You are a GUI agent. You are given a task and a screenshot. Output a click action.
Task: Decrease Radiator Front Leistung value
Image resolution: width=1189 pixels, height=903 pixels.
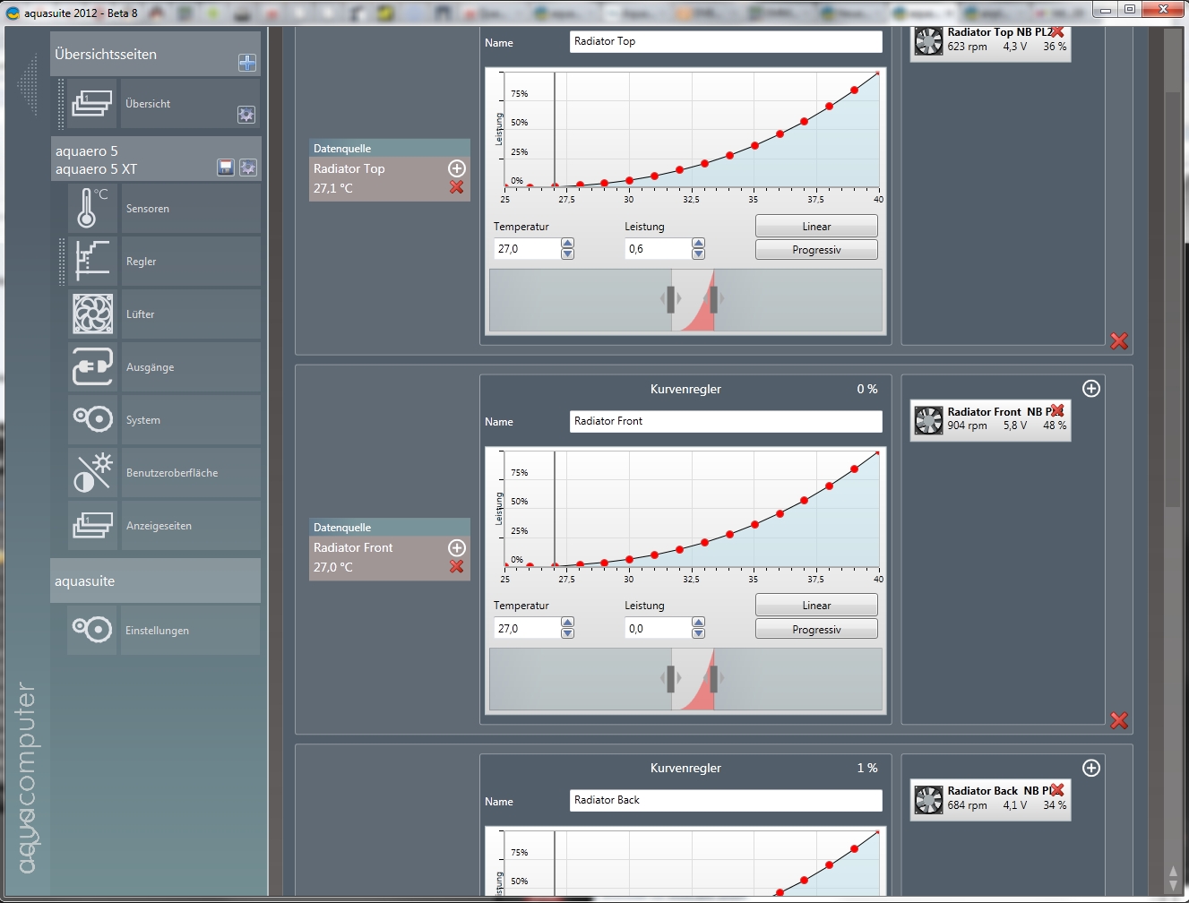699,634
